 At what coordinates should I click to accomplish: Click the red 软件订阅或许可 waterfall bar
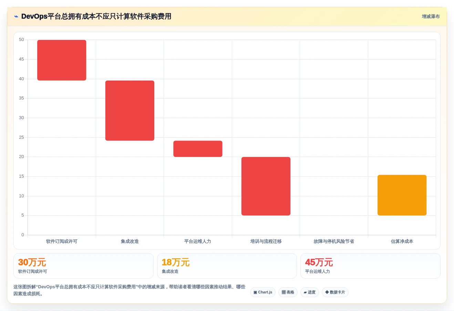(x=62, y=60)
